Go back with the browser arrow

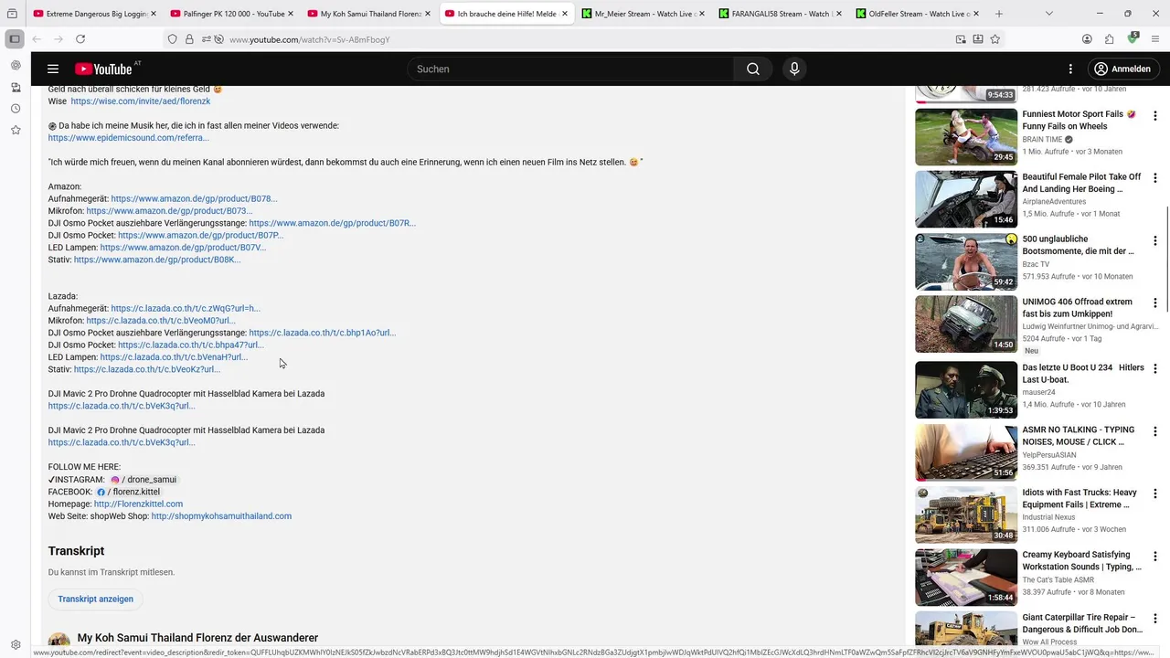tap(37, 39)
